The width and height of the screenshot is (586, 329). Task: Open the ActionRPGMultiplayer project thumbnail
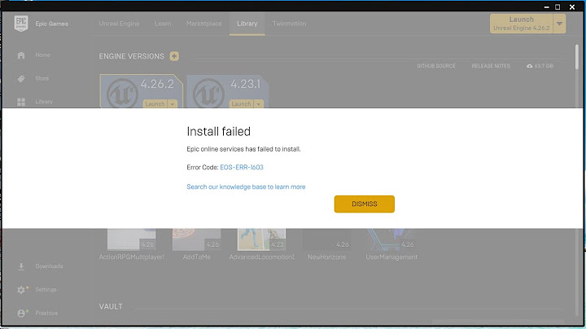132,239
